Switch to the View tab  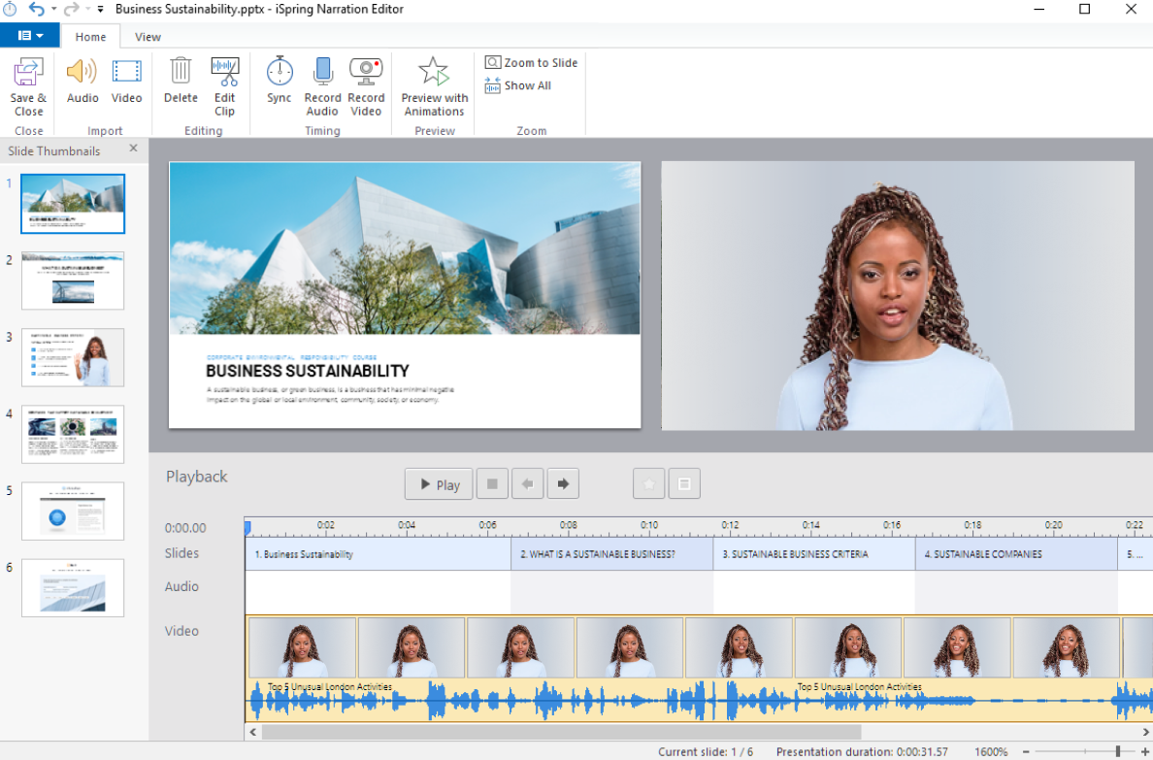148,36
